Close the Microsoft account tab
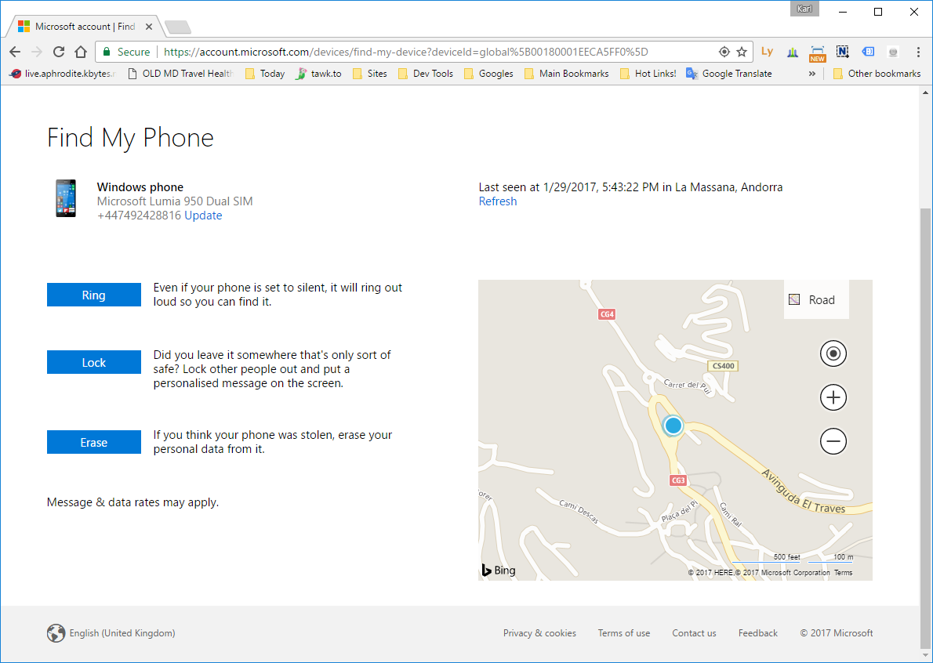933x663 pixels. 149,27
